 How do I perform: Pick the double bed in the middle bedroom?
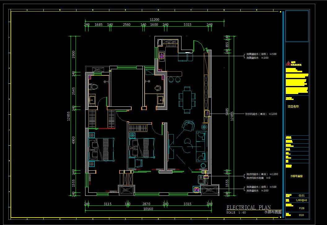click(x=142, y=148)
